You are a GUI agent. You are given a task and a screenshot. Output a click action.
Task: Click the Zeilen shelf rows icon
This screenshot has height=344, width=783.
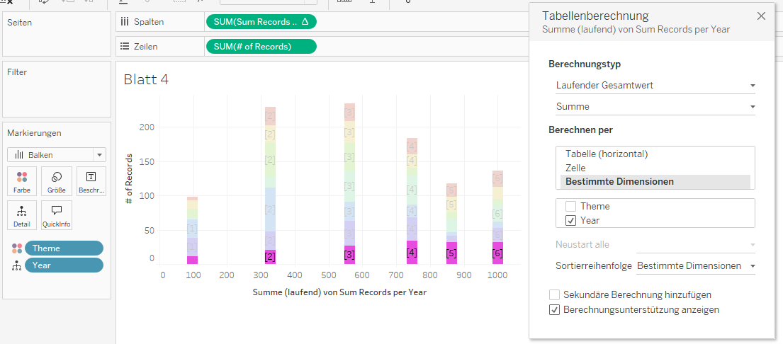tap(125, 47)
